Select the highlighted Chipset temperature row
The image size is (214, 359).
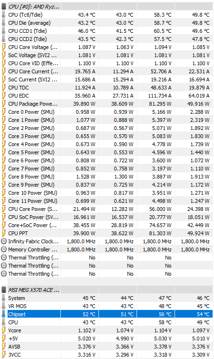(107, 314)
